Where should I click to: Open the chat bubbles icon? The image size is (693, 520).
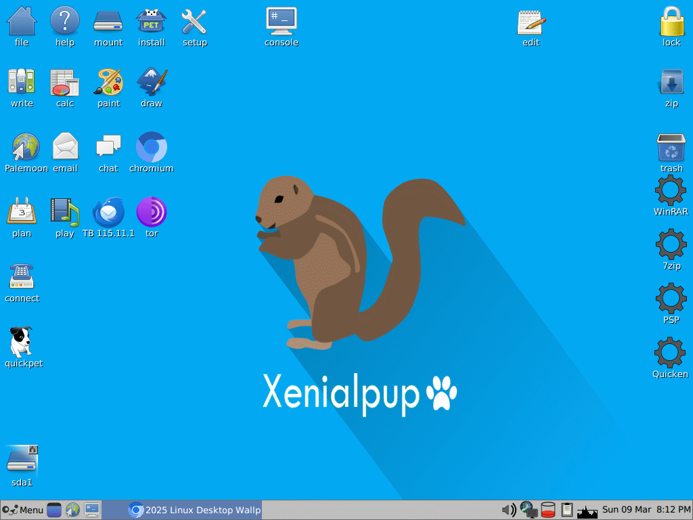(x=108, y=147)
